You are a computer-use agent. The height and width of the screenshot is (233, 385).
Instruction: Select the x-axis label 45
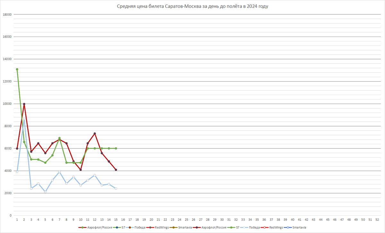[328, 220]
